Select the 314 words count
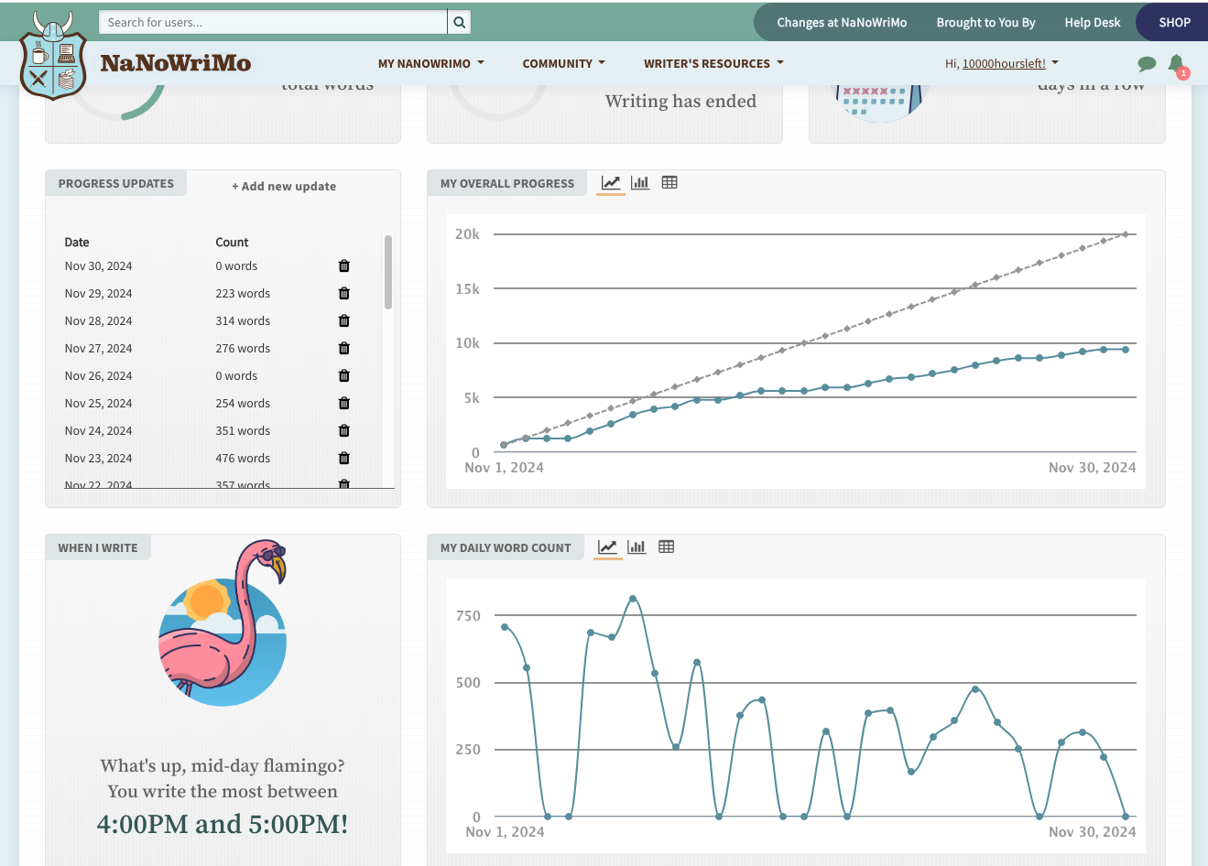This screenshot has width=1208, height=866. point(243,320)
